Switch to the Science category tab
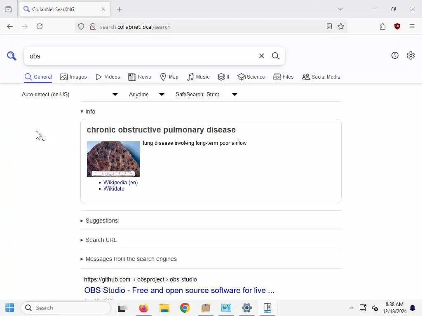Viewport: 422px width, 316px height. (x=251, y=77)
